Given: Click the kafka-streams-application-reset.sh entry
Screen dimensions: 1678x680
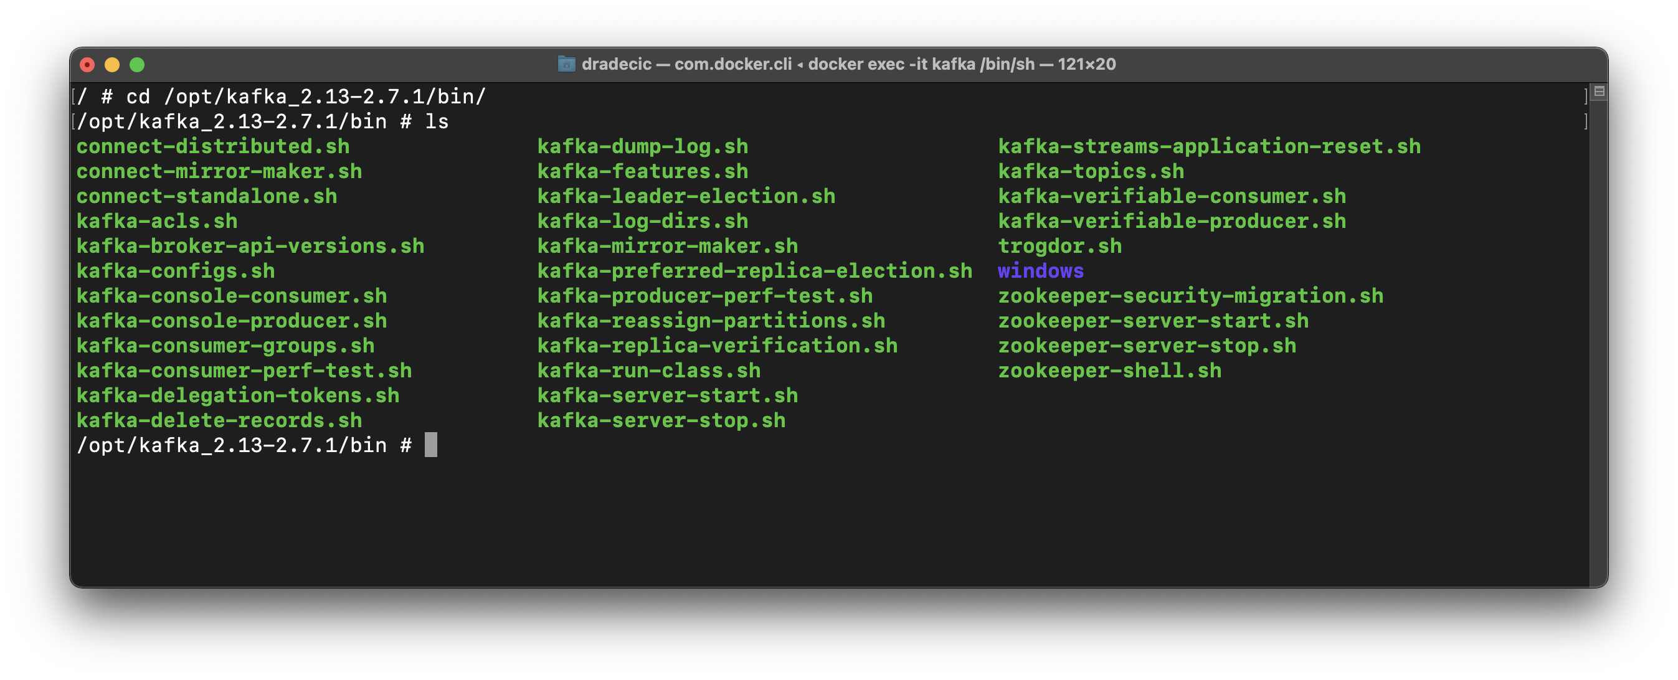Looking at the screenshot, I should coord(1209,146).
